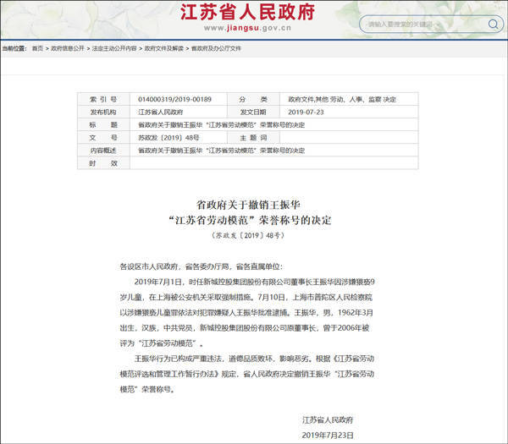The height and width of the screenshot is (444, 508).
Task: Click the www.jiangsu.gov.cn site address
Action: (247, 28)
